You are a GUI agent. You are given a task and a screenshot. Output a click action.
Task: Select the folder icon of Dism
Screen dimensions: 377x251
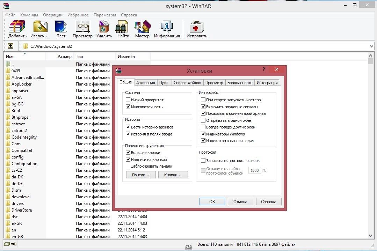point(8,190)
